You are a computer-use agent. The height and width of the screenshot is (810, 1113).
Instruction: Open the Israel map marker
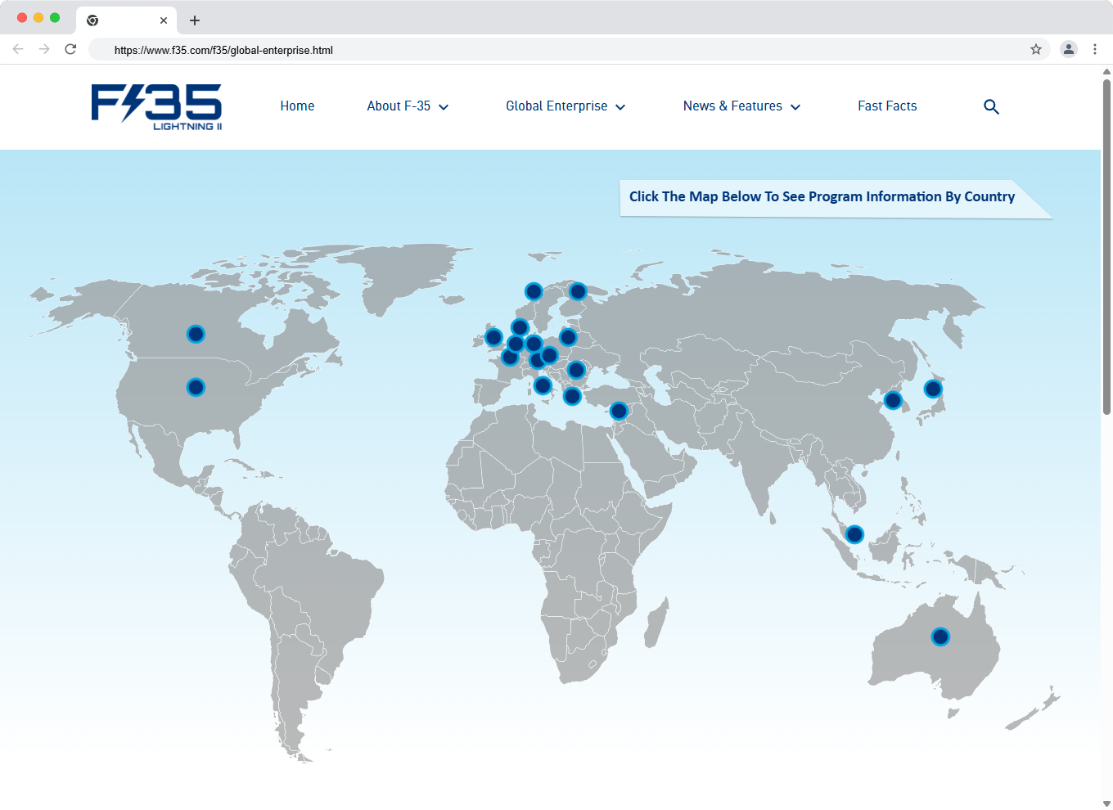point(619,411)
